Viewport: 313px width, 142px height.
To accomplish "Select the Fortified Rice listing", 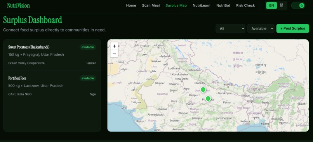I will tap(52, 86).
